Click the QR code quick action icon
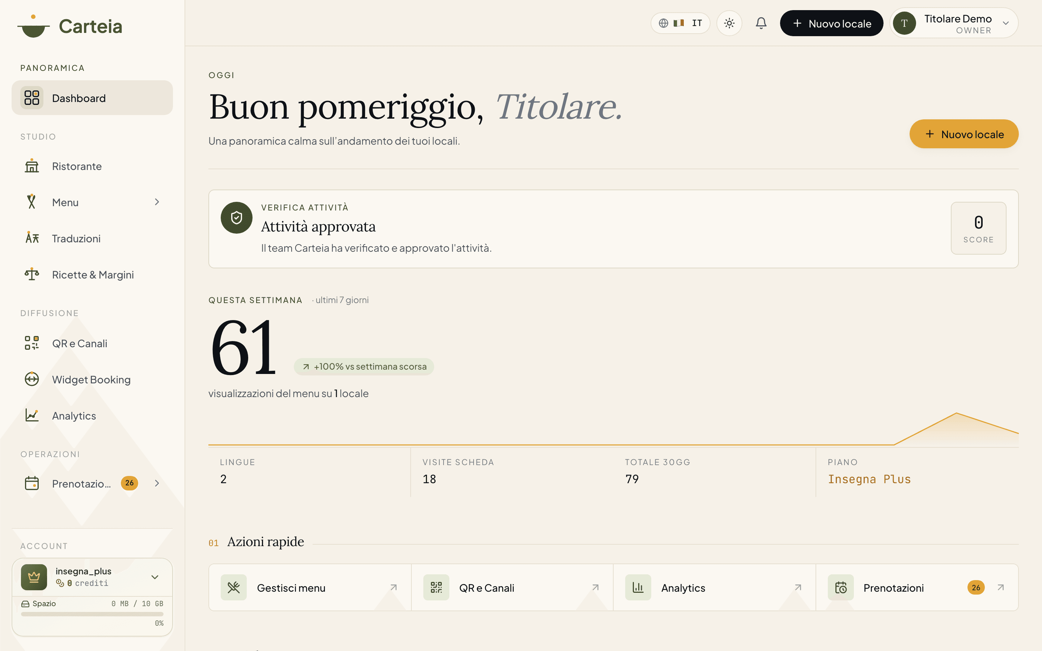The height and width of the screenshot is (651, 1042). click(x=436, y=587)
